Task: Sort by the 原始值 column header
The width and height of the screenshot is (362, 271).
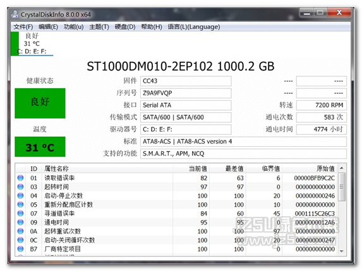Action: 310,168
